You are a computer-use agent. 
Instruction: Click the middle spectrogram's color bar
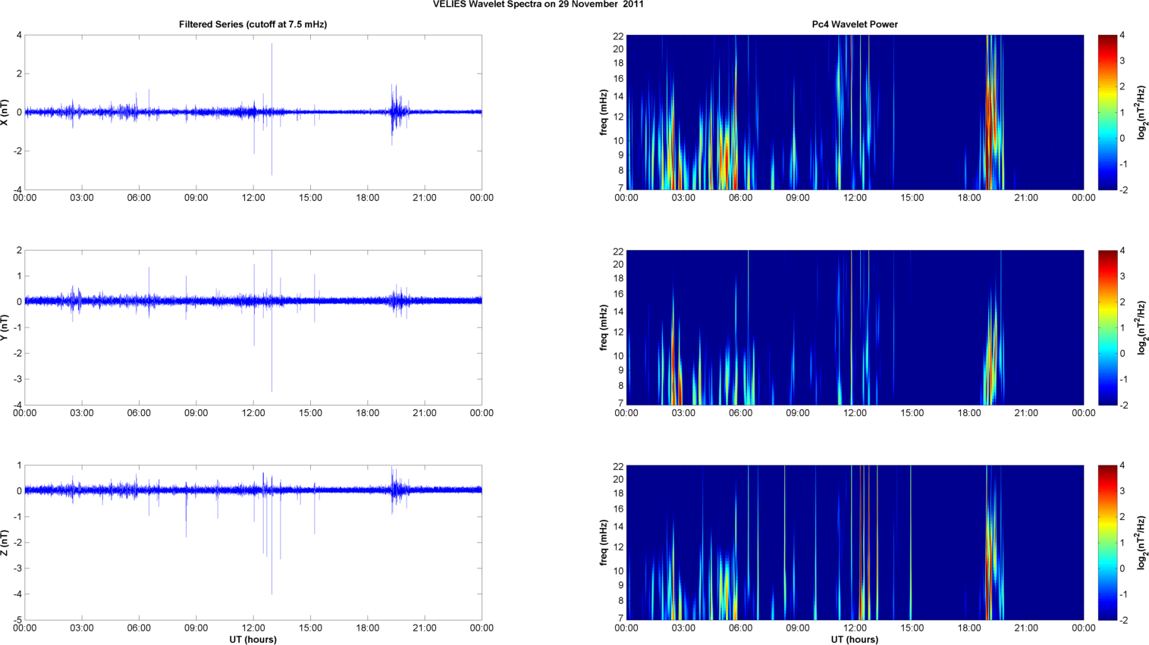1107,327
